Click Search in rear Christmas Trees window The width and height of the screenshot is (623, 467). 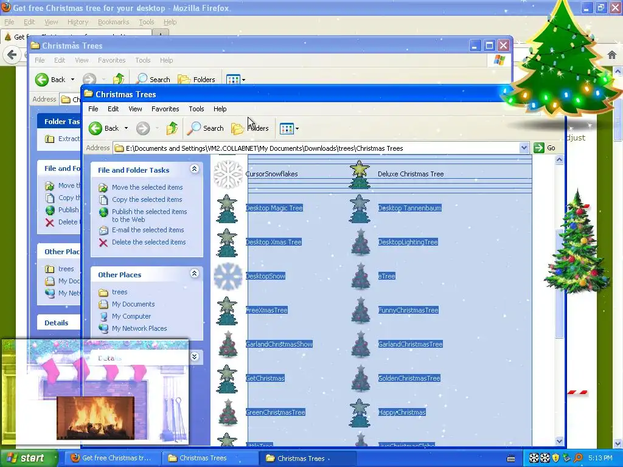coord(153,80)
